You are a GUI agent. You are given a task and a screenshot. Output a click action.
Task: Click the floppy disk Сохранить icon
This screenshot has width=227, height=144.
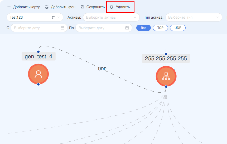(x=82, y=7)
